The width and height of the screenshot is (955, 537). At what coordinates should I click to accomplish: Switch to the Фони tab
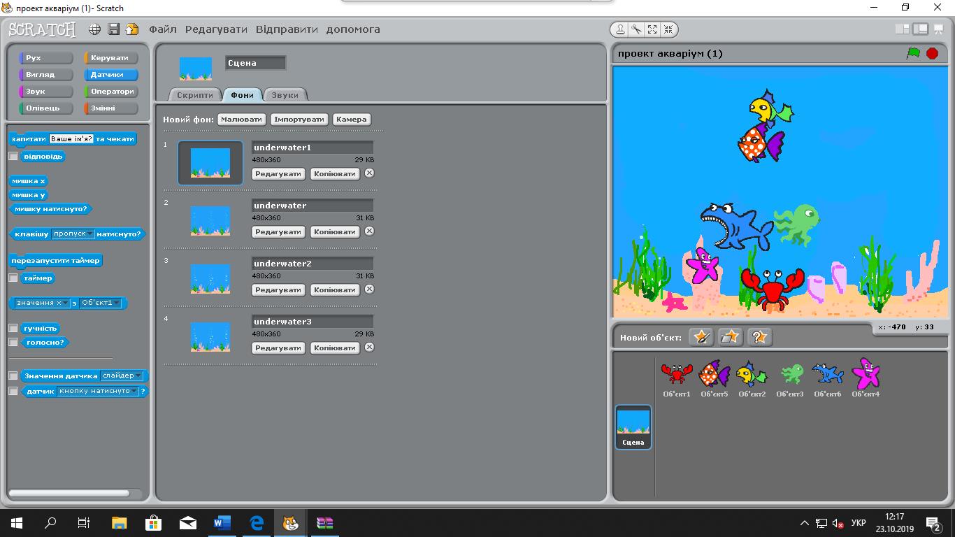pyautogui.click(x=243, y=95)
